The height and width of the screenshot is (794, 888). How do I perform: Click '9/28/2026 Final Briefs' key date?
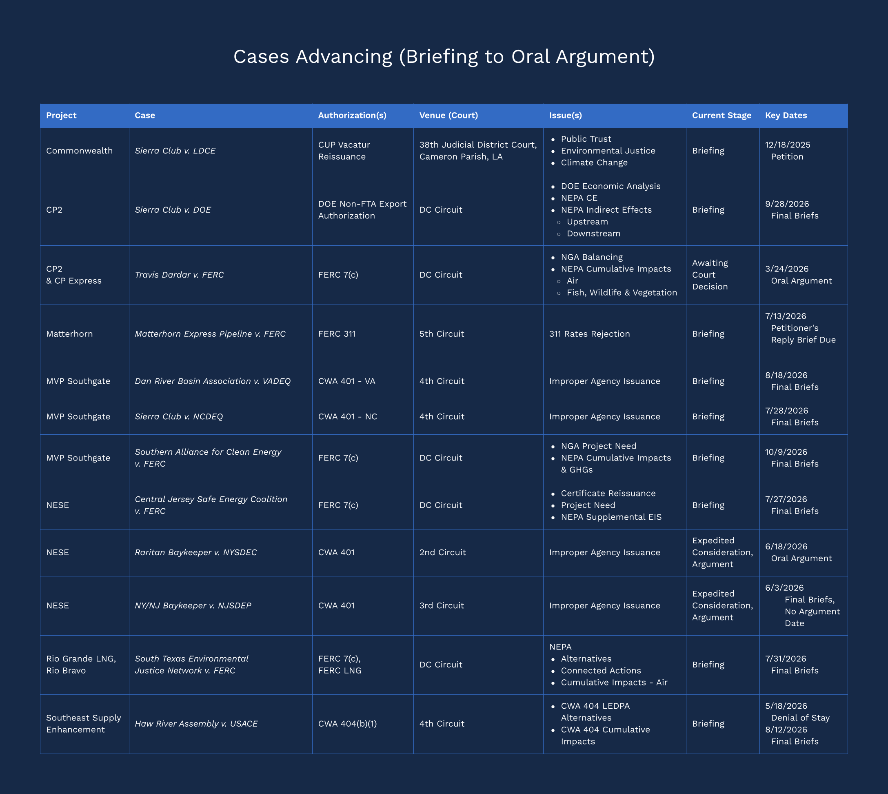click(x=792, y=210)
